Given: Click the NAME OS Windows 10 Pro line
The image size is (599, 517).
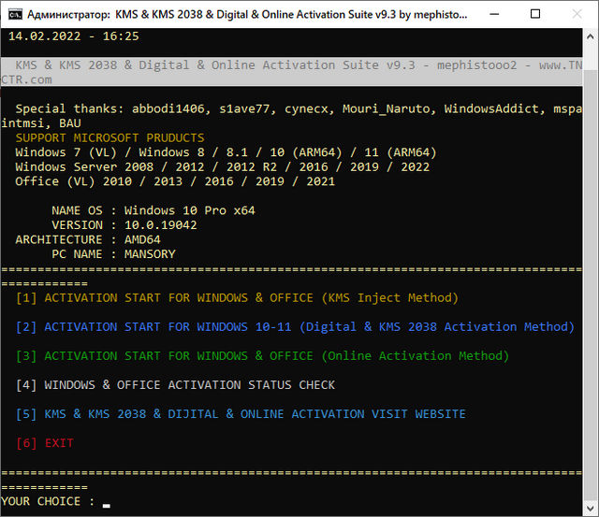Looking at the screenshot, I should tap(153, 210).
